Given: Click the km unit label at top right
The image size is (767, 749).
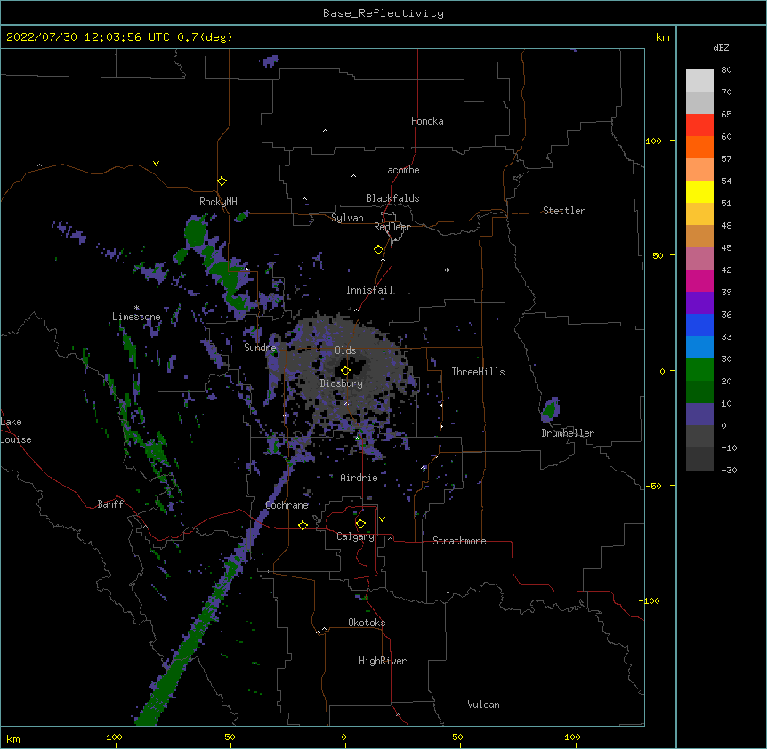Looking at the screenshot, I should click(662, 37).
